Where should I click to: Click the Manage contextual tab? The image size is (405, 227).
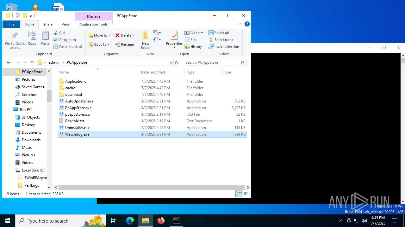pos(94,16)
